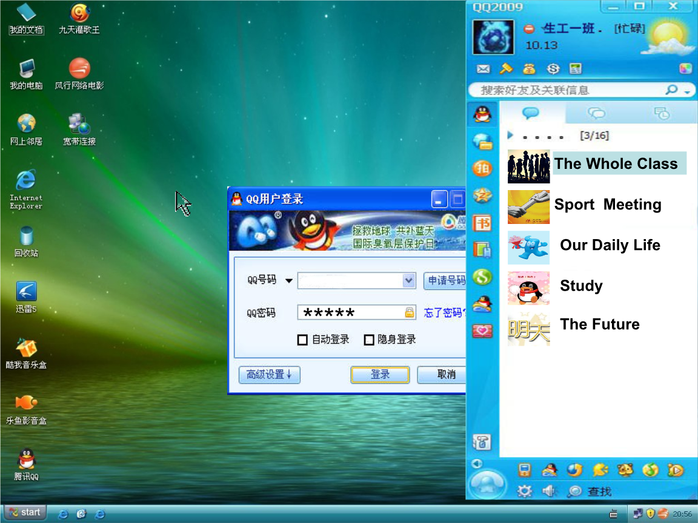Click the speaker sound icon in QQ footer
The height and width of the screenshot is (523, 698).
click(x=550, y=491)
